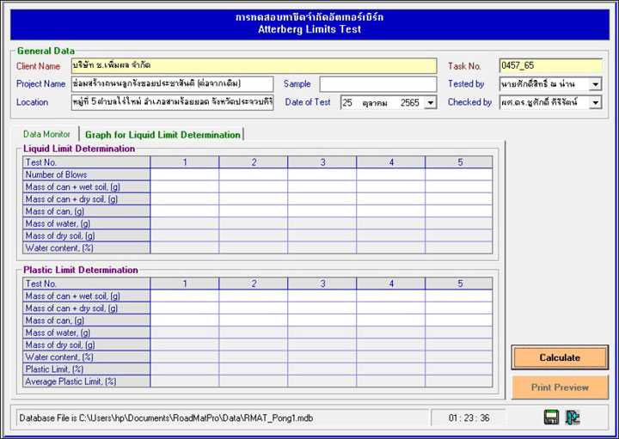Screen dimensions: 619x439
Task: Select liquid limit can + wet soil cell, test 5
Action: 458,186
